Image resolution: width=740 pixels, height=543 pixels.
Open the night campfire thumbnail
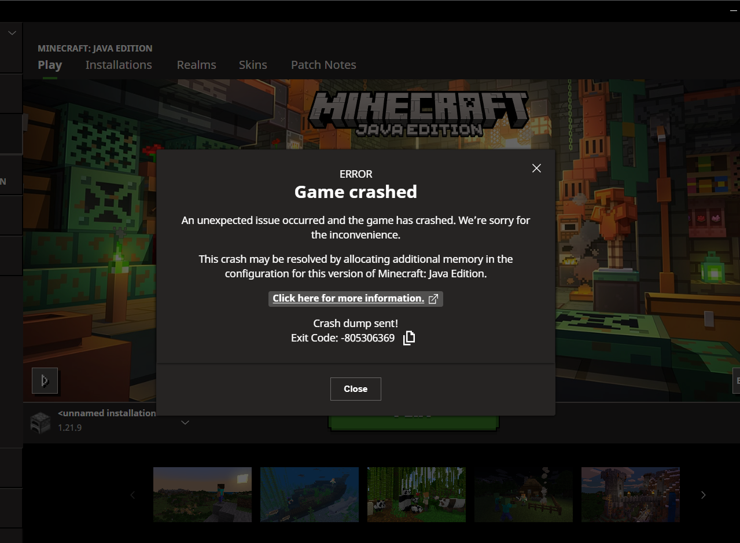(x=524, y=495)
